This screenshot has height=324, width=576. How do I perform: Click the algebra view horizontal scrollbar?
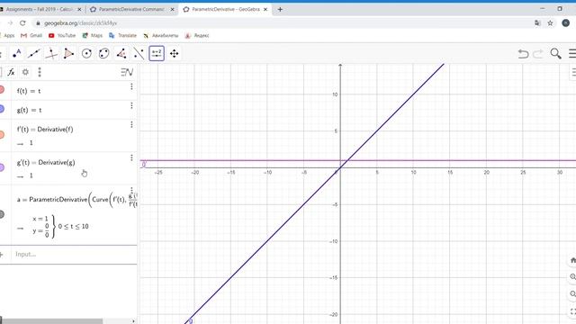[x=51, y=321]
